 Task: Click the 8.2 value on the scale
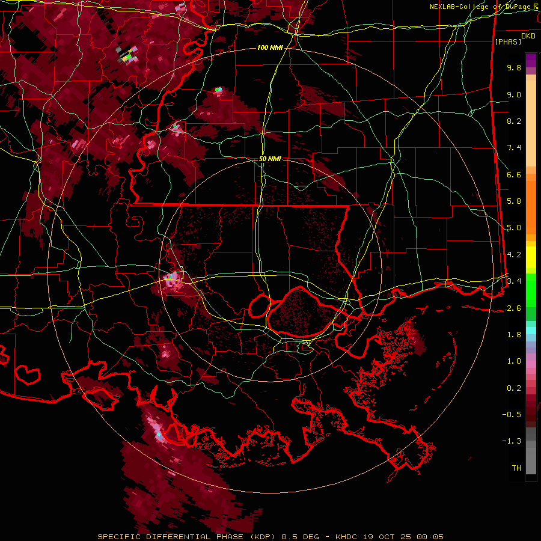click(514, 121)
